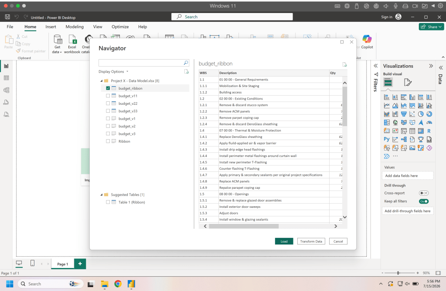
Task: Switch to the Insert ribbon tab
Action: point(51,27)
